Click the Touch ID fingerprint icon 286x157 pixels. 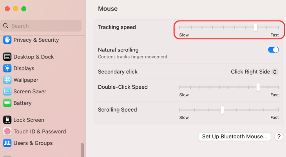click(7, 131)
